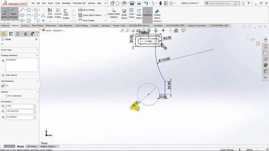Image resolution: width=269 pixels, height=151 pixels.
Task: Open the 3D Views tab
Action: click(32, 146)
